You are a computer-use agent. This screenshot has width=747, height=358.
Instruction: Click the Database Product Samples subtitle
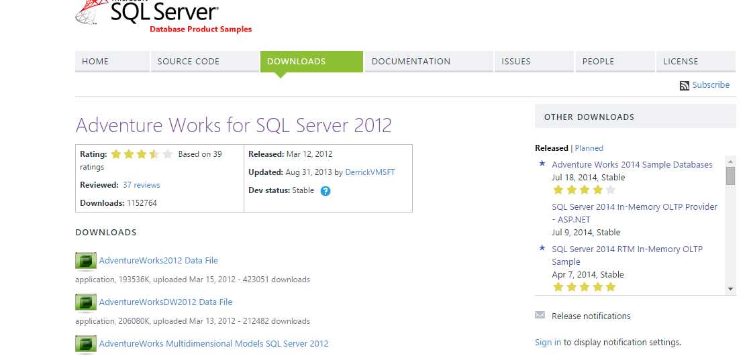point(201,29)
